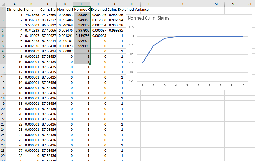Select column O header

tap(249, 4)
